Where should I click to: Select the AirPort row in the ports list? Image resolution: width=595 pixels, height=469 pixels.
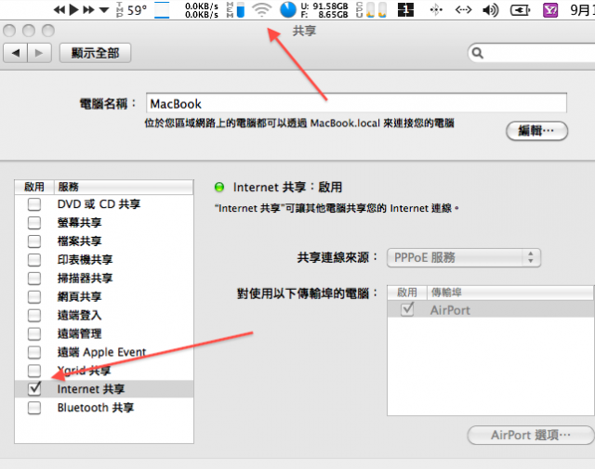pyautogui.click(x=491, y=310)
